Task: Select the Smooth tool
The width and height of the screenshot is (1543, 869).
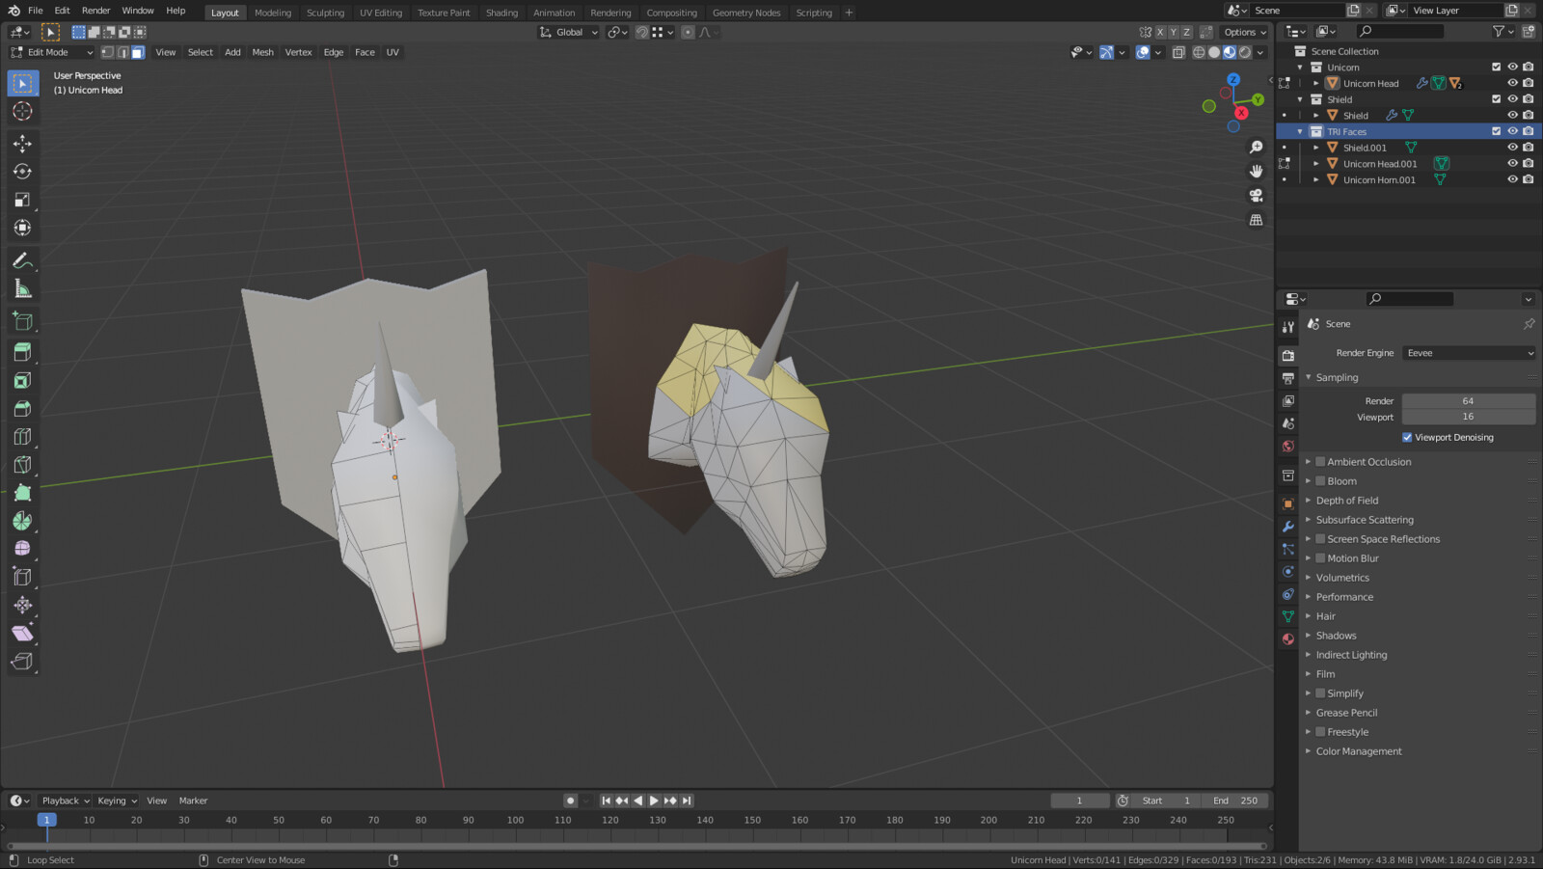Action: click(22, 549)
